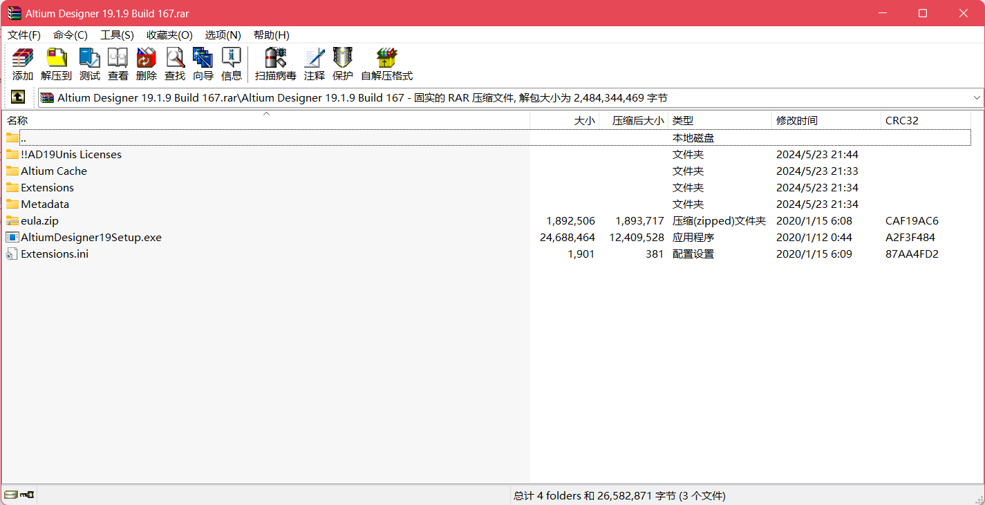Image resolution: width=985 pixels, height=505 pixels.
Task: Select the Altium Cache folder name
Action: point(54,171)
